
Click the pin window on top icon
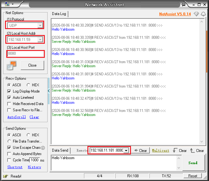coord(184,5)
